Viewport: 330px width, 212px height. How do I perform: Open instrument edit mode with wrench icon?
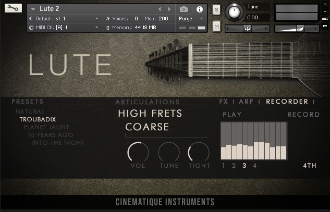13,8
